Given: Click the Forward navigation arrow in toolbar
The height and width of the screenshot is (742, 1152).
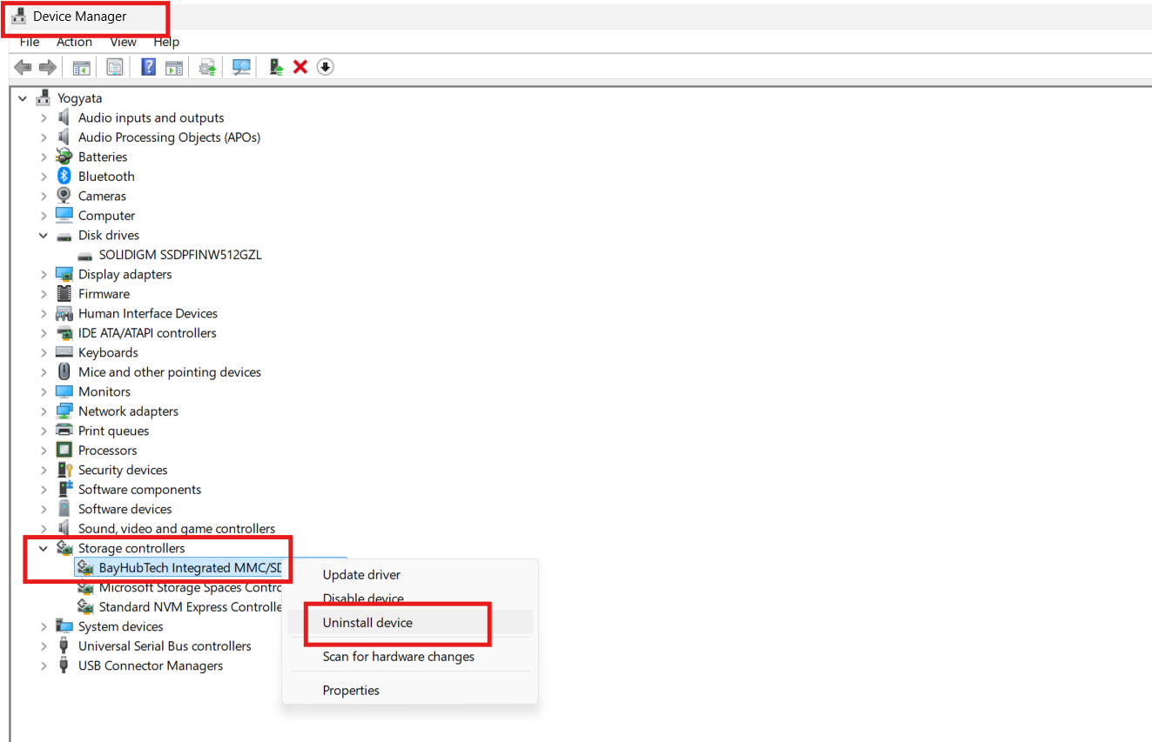Looking at the screenshot, I should 48,67.
